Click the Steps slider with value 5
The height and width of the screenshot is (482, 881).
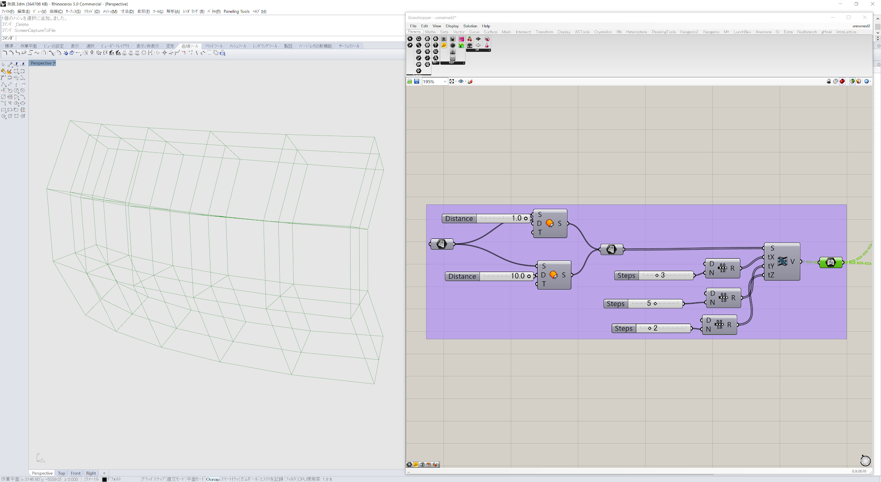(x=655, y=304)
